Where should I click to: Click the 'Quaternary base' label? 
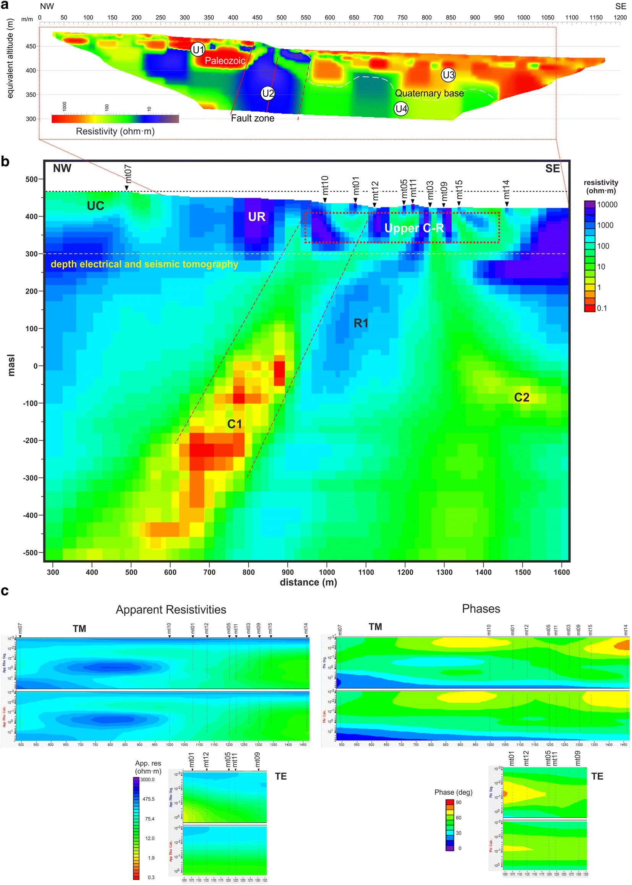[429, 93]
